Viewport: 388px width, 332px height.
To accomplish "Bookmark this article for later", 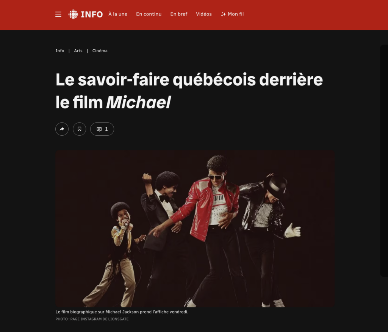I will [80, 129].
